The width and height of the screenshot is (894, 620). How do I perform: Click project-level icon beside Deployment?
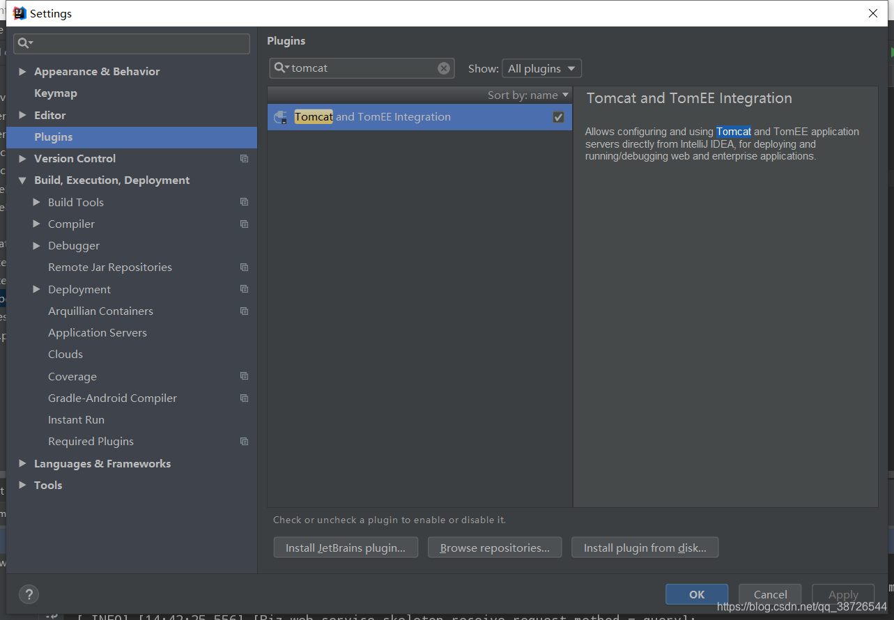coord(244,289)
